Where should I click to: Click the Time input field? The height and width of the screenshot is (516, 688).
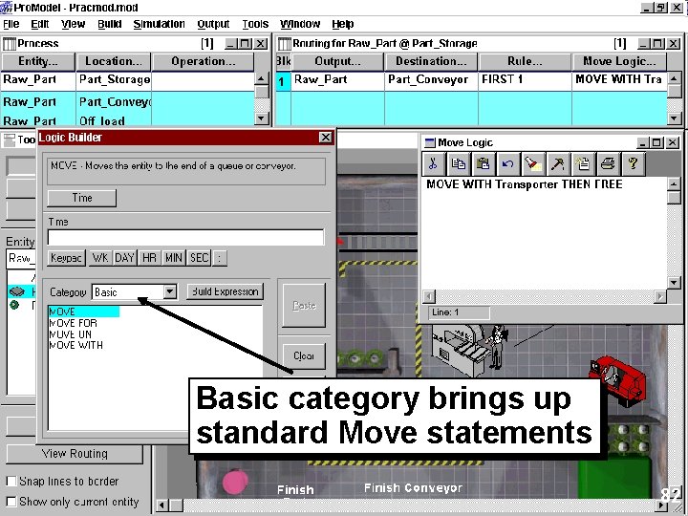point(186,237)
